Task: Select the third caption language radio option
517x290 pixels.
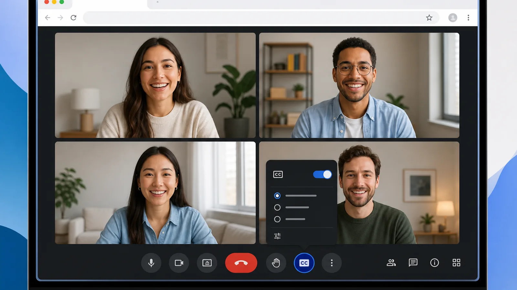Action: pos(277,219)
